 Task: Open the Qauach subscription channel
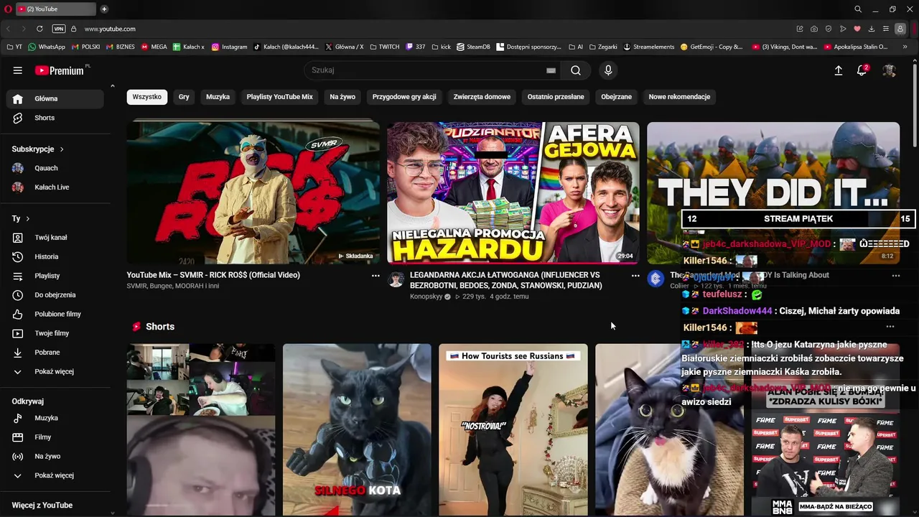click(55, 168)
